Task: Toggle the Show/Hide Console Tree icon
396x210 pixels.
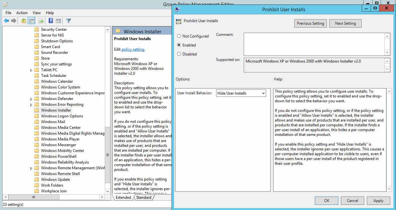Action: pyautogui.click(x=31, y=21)
